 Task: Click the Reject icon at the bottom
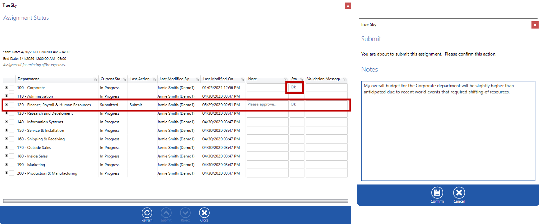click(x=185, y=214)
